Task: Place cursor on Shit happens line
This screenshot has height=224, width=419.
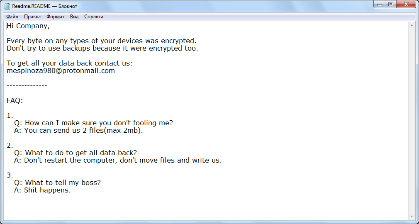Action: click(47, 190)
